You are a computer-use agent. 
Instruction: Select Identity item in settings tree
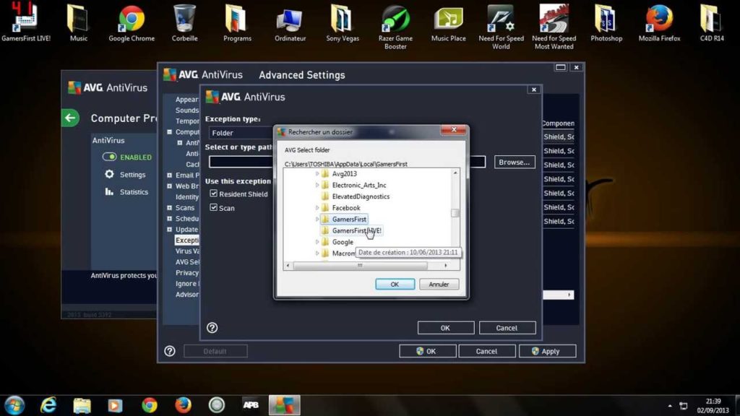[x=187, y=196]
